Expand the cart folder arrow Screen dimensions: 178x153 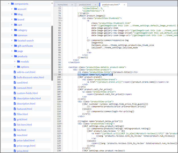click(12, 25)
